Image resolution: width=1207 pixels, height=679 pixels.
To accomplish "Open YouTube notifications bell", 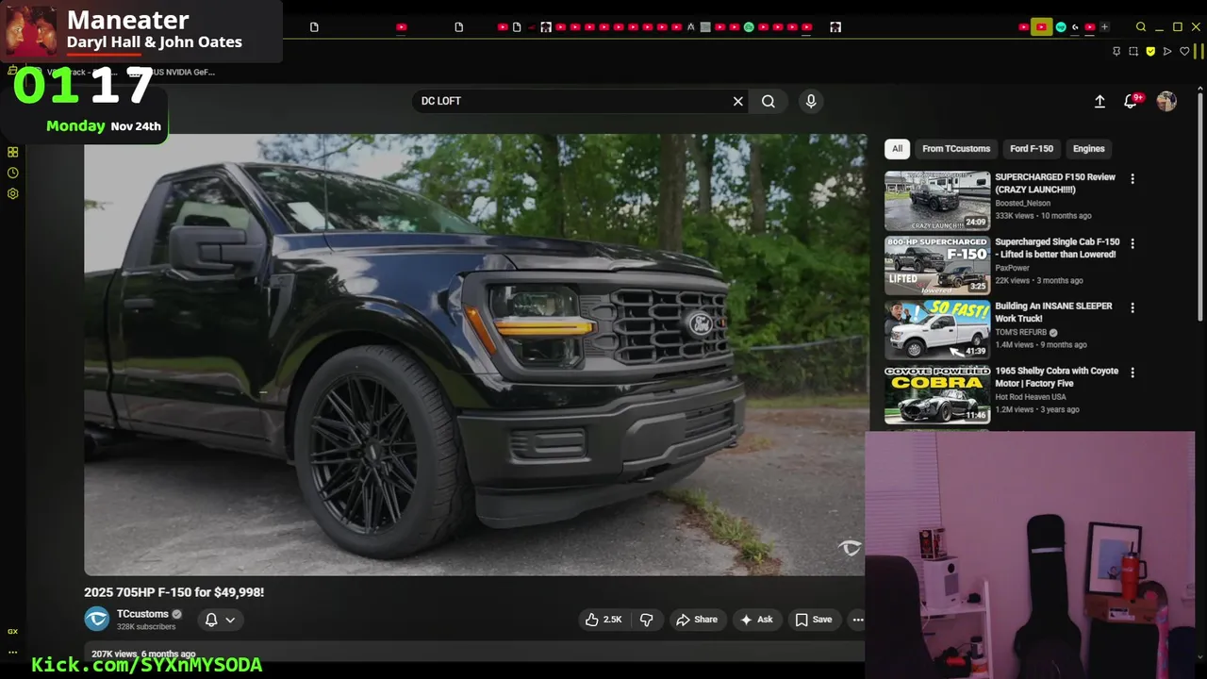I will (1131, 101).
